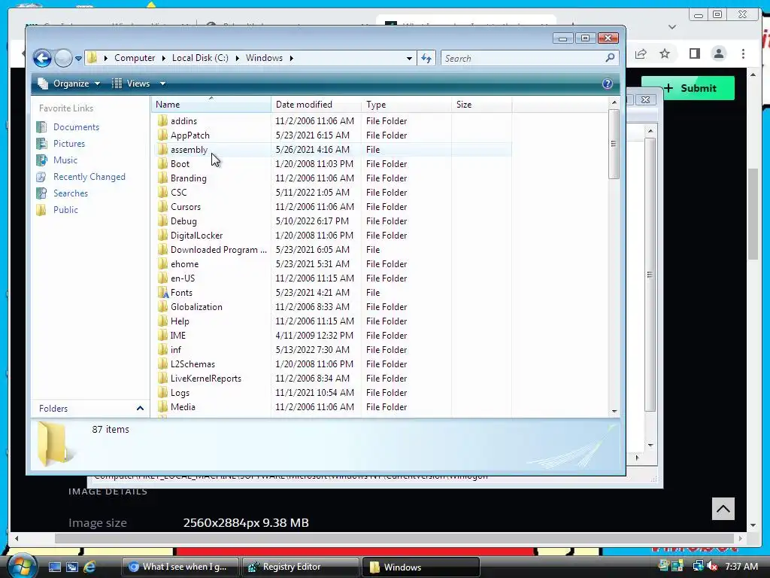
Task: Expand the Views dropdown arrow
Action: coord(162,84)
